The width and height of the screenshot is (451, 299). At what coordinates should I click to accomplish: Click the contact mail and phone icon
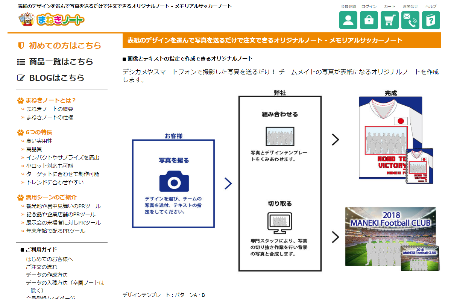(410, 20)
